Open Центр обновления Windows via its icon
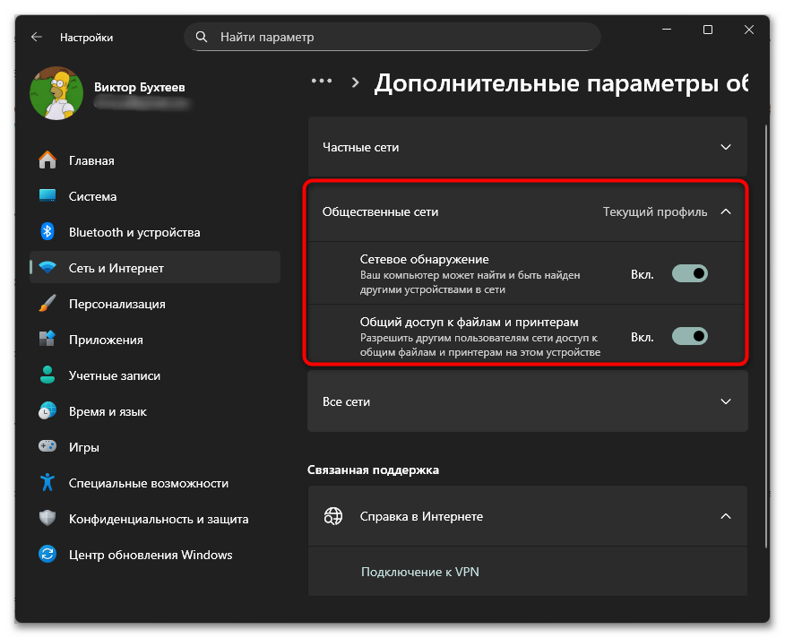 (47, 555)
